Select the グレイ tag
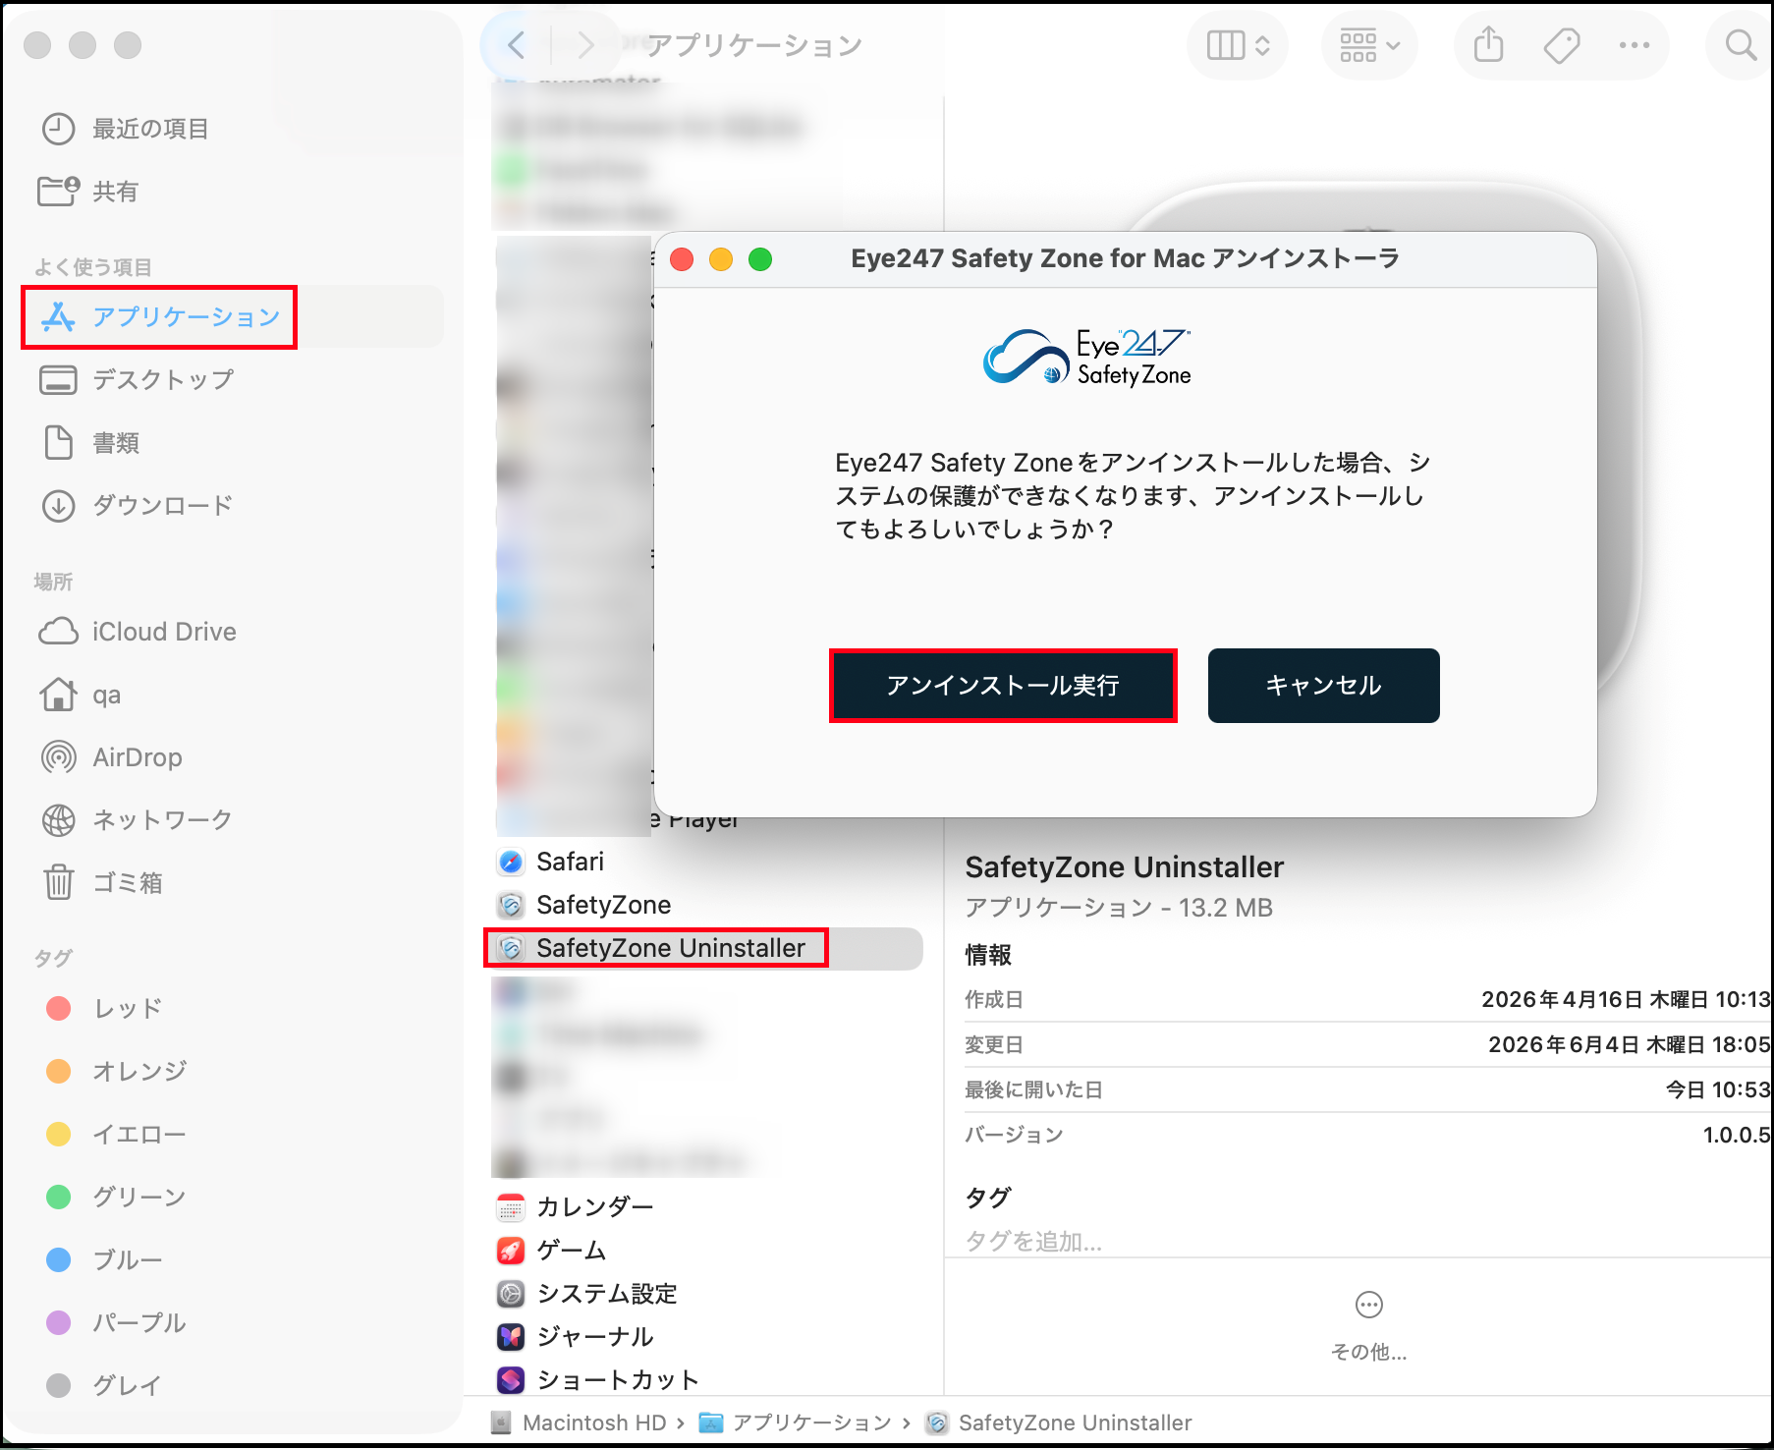The image size is (1774, 1450). tap(104, 1386)
